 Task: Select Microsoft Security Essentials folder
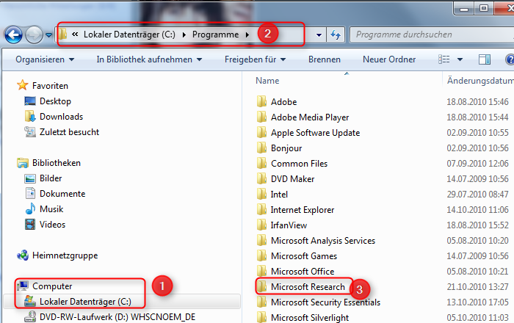(x=325, y=302)
